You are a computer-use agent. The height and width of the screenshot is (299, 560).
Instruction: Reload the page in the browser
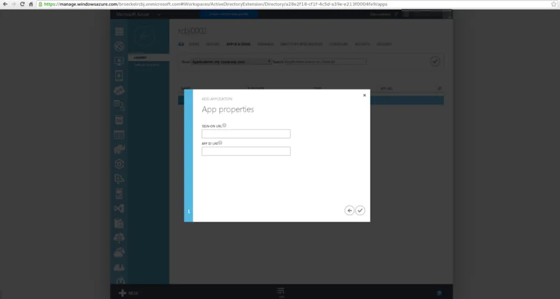point(22,4)
